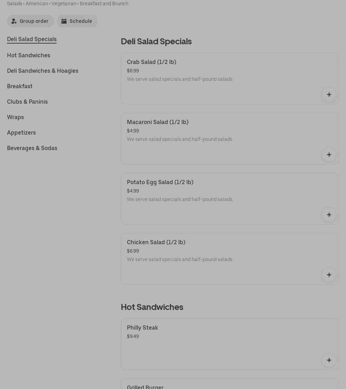346x389 pixels.
Task: Go to the Breakfast menu section
Action: click(x=20, y=86)
